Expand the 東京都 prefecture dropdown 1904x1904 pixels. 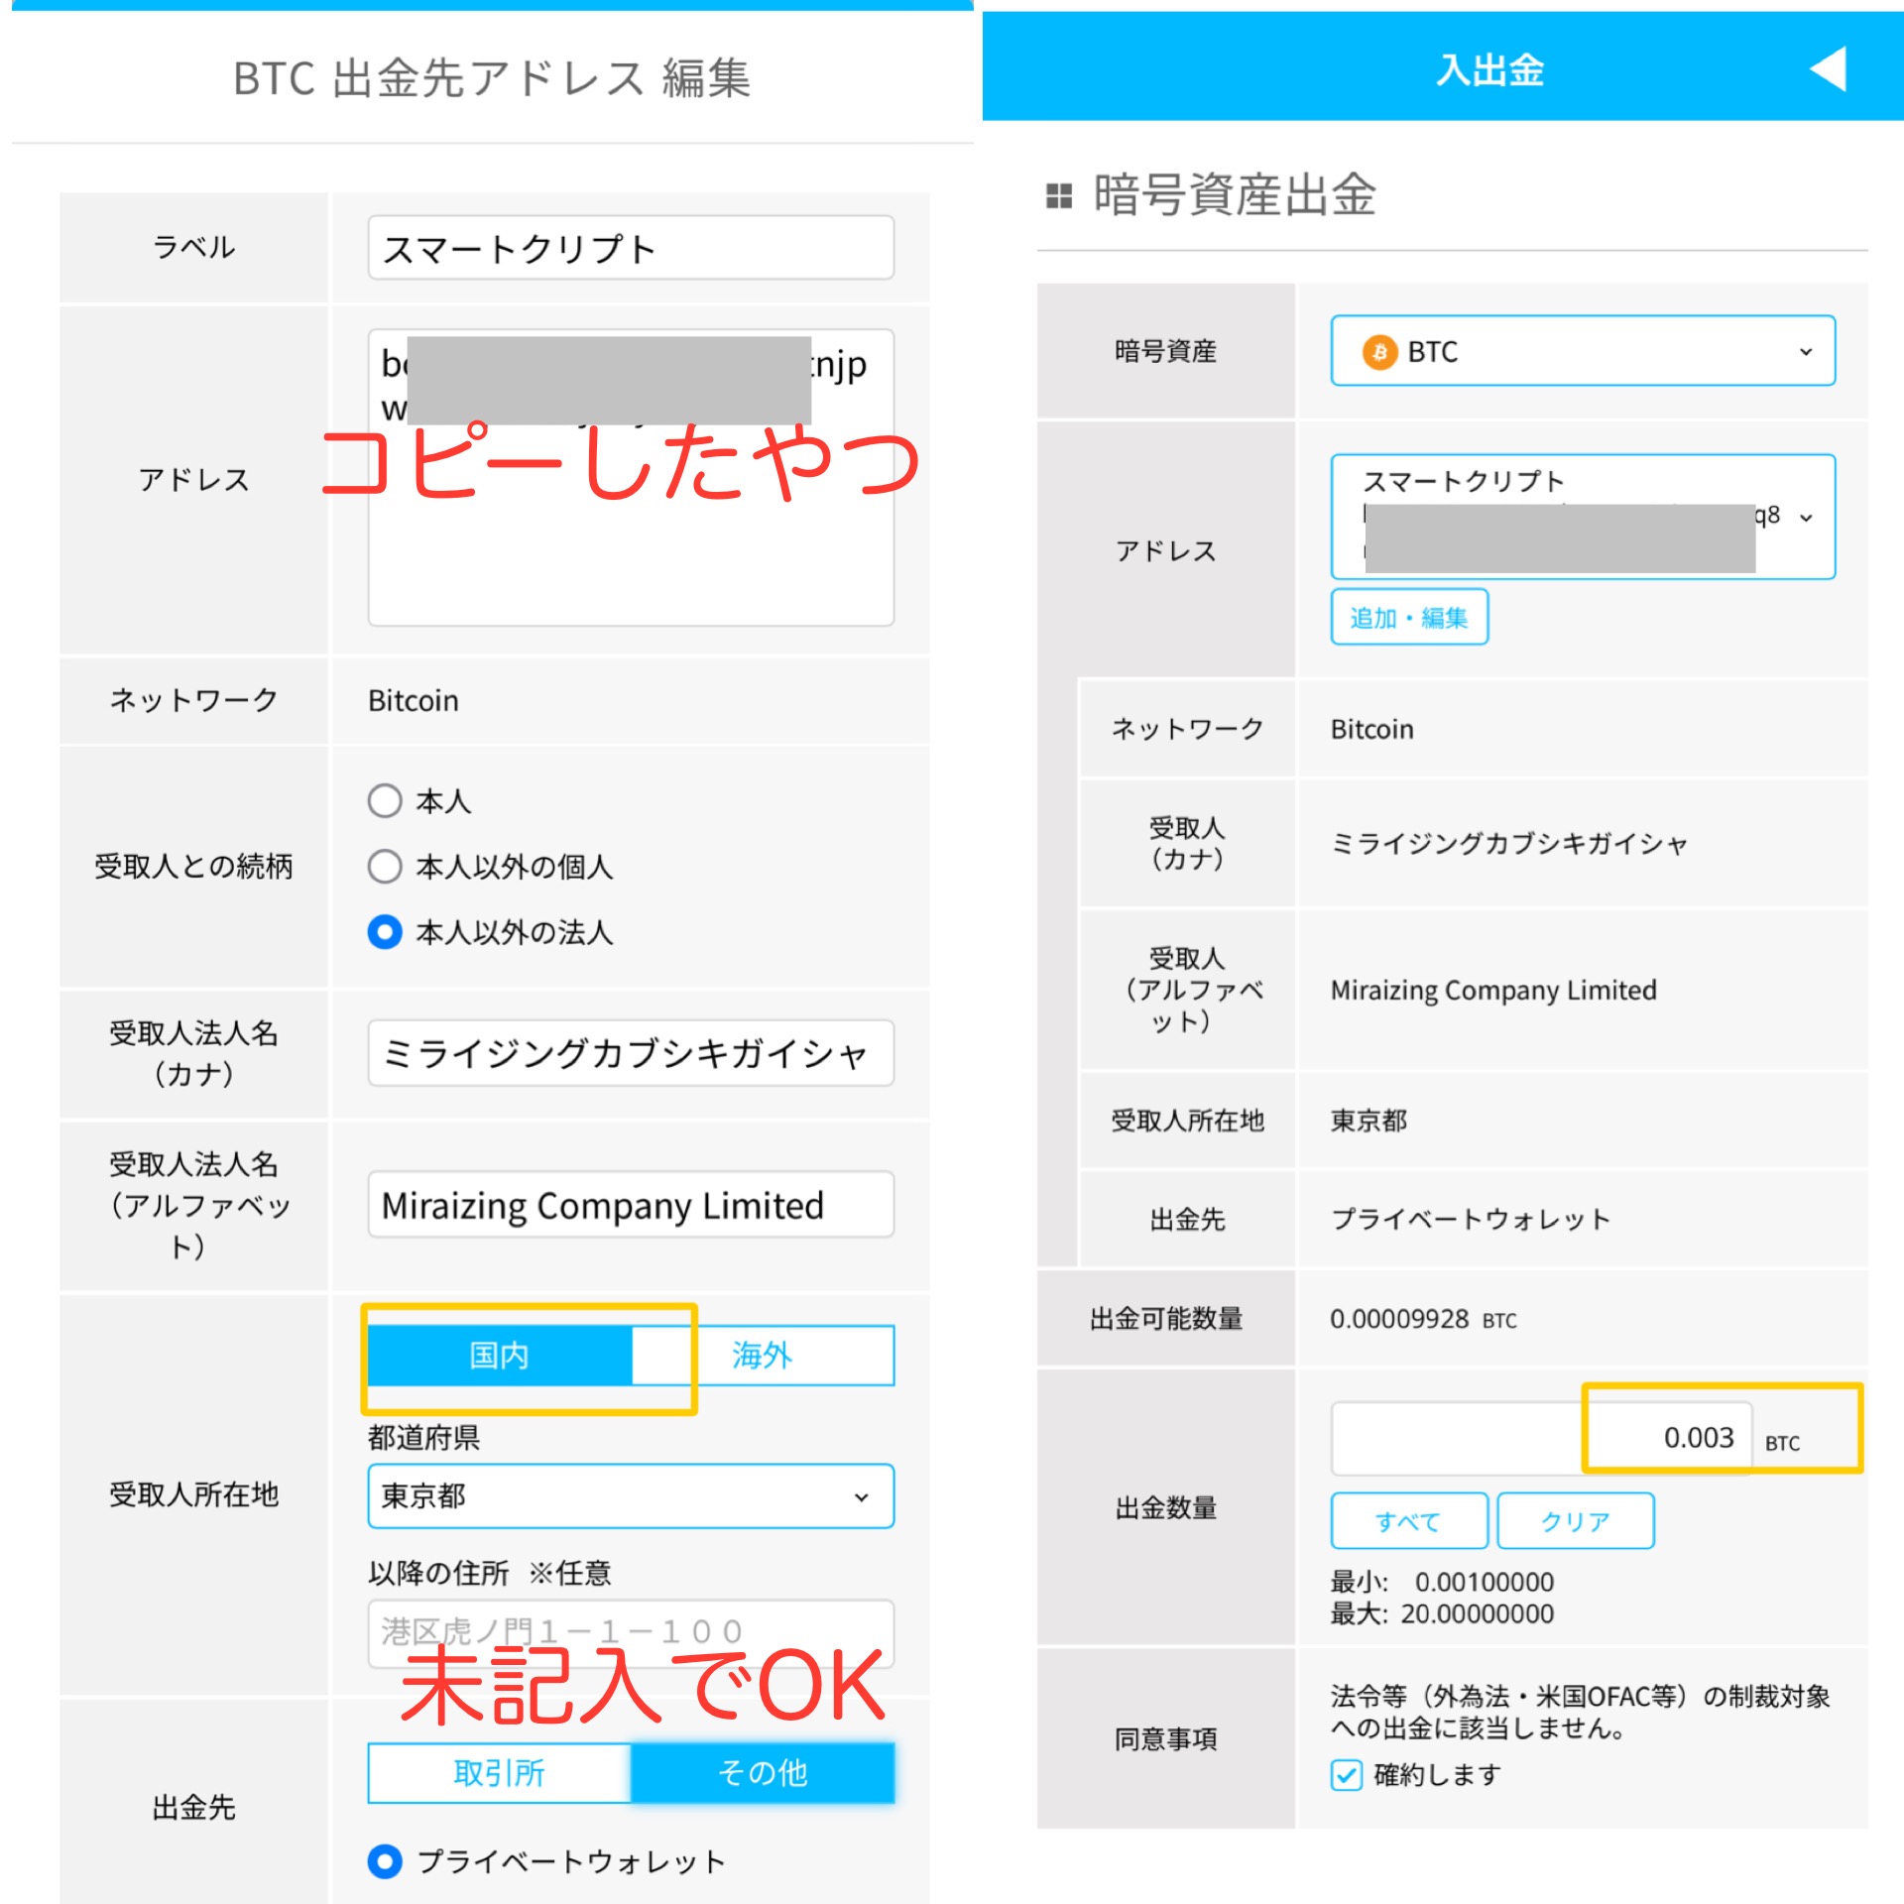631,1495
